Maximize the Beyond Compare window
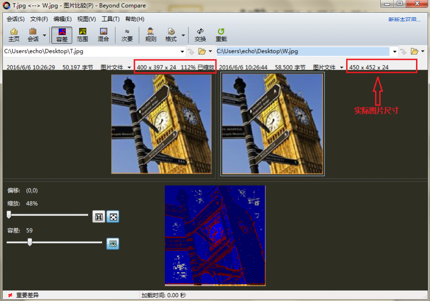Viewport: 430px width, 301px height. 400,4
